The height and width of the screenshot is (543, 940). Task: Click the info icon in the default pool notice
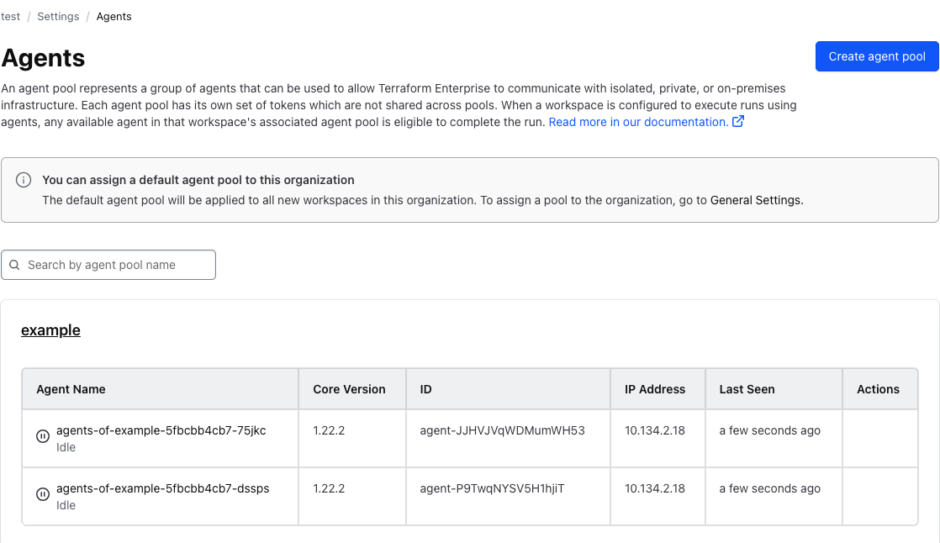coord(24,180)
